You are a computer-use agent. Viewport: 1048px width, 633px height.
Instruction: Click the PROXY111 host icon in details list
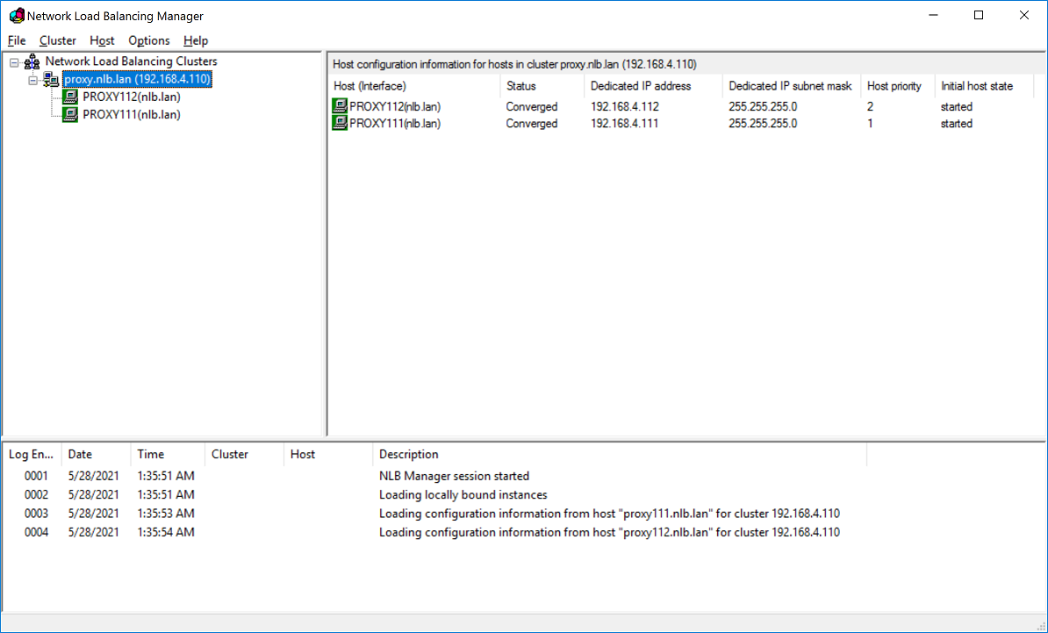coord(340,123)
